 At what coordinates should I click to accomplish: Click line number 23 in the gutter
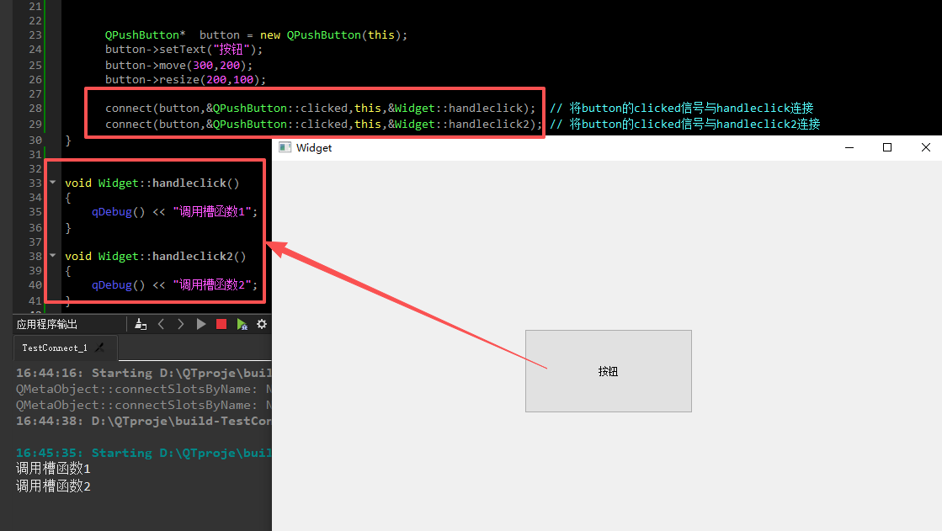click(x=35, y=35)
